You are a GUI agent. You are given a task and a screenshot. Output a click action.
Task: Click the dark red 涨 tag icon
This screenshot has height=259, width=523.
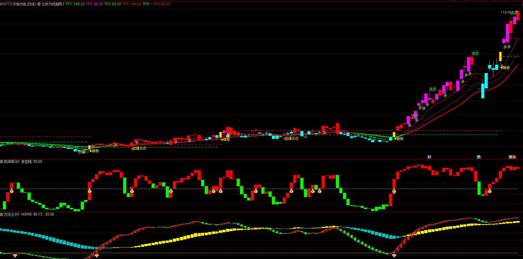tap(514, 157)
